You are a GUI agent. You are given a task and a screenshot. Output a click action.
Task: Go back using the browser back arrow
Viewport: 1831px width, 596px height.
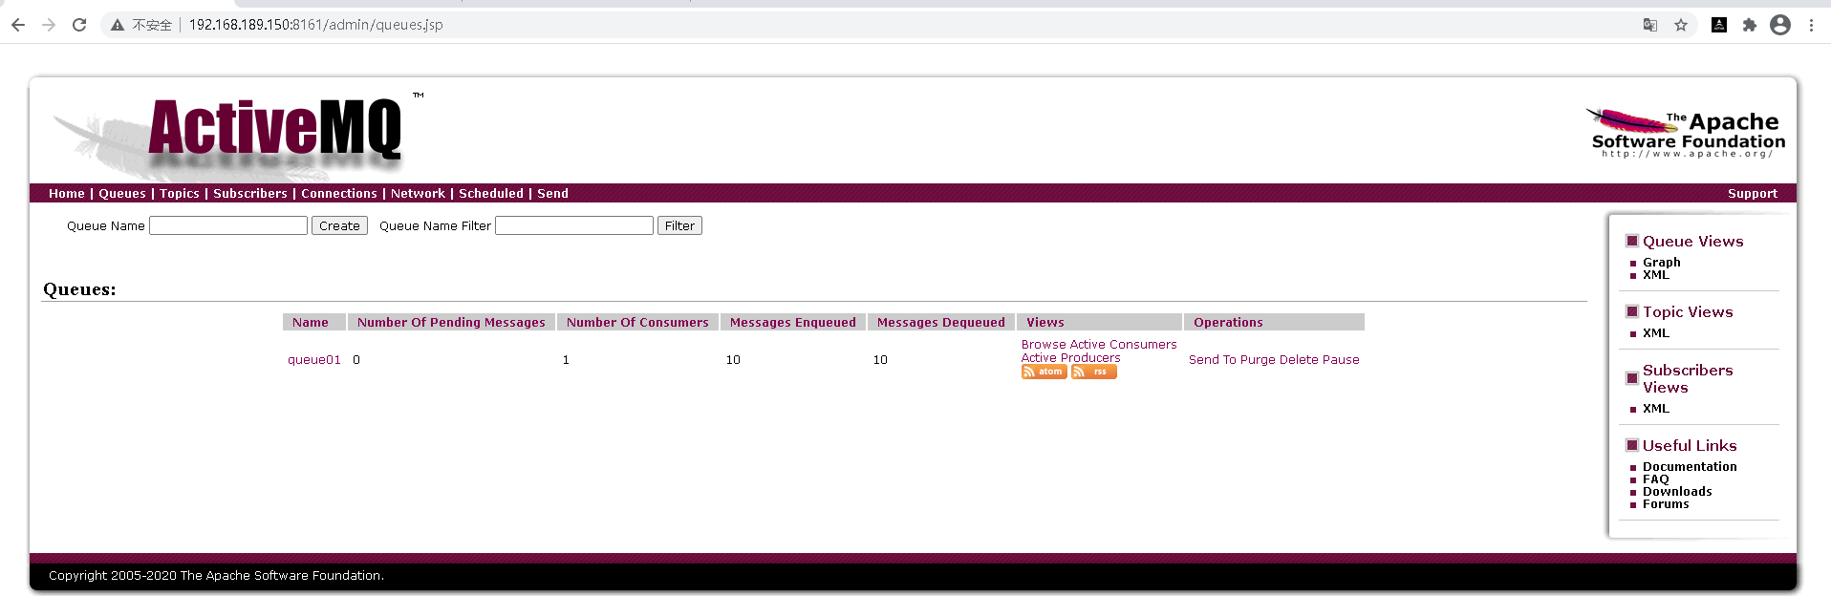[x=18, y=25]
